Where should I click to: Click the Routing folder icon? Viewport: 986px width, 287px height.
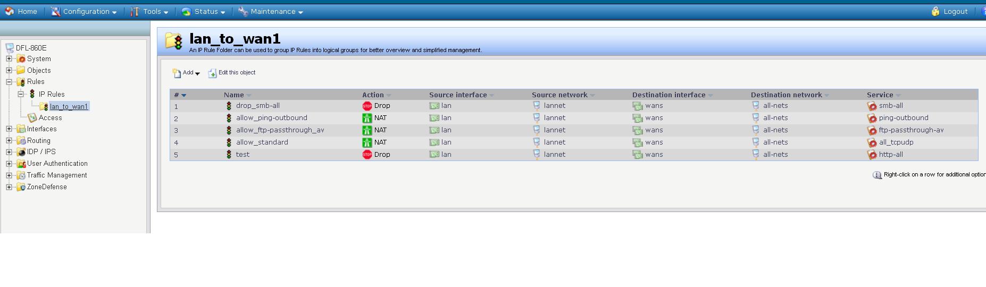pos(21,140)
